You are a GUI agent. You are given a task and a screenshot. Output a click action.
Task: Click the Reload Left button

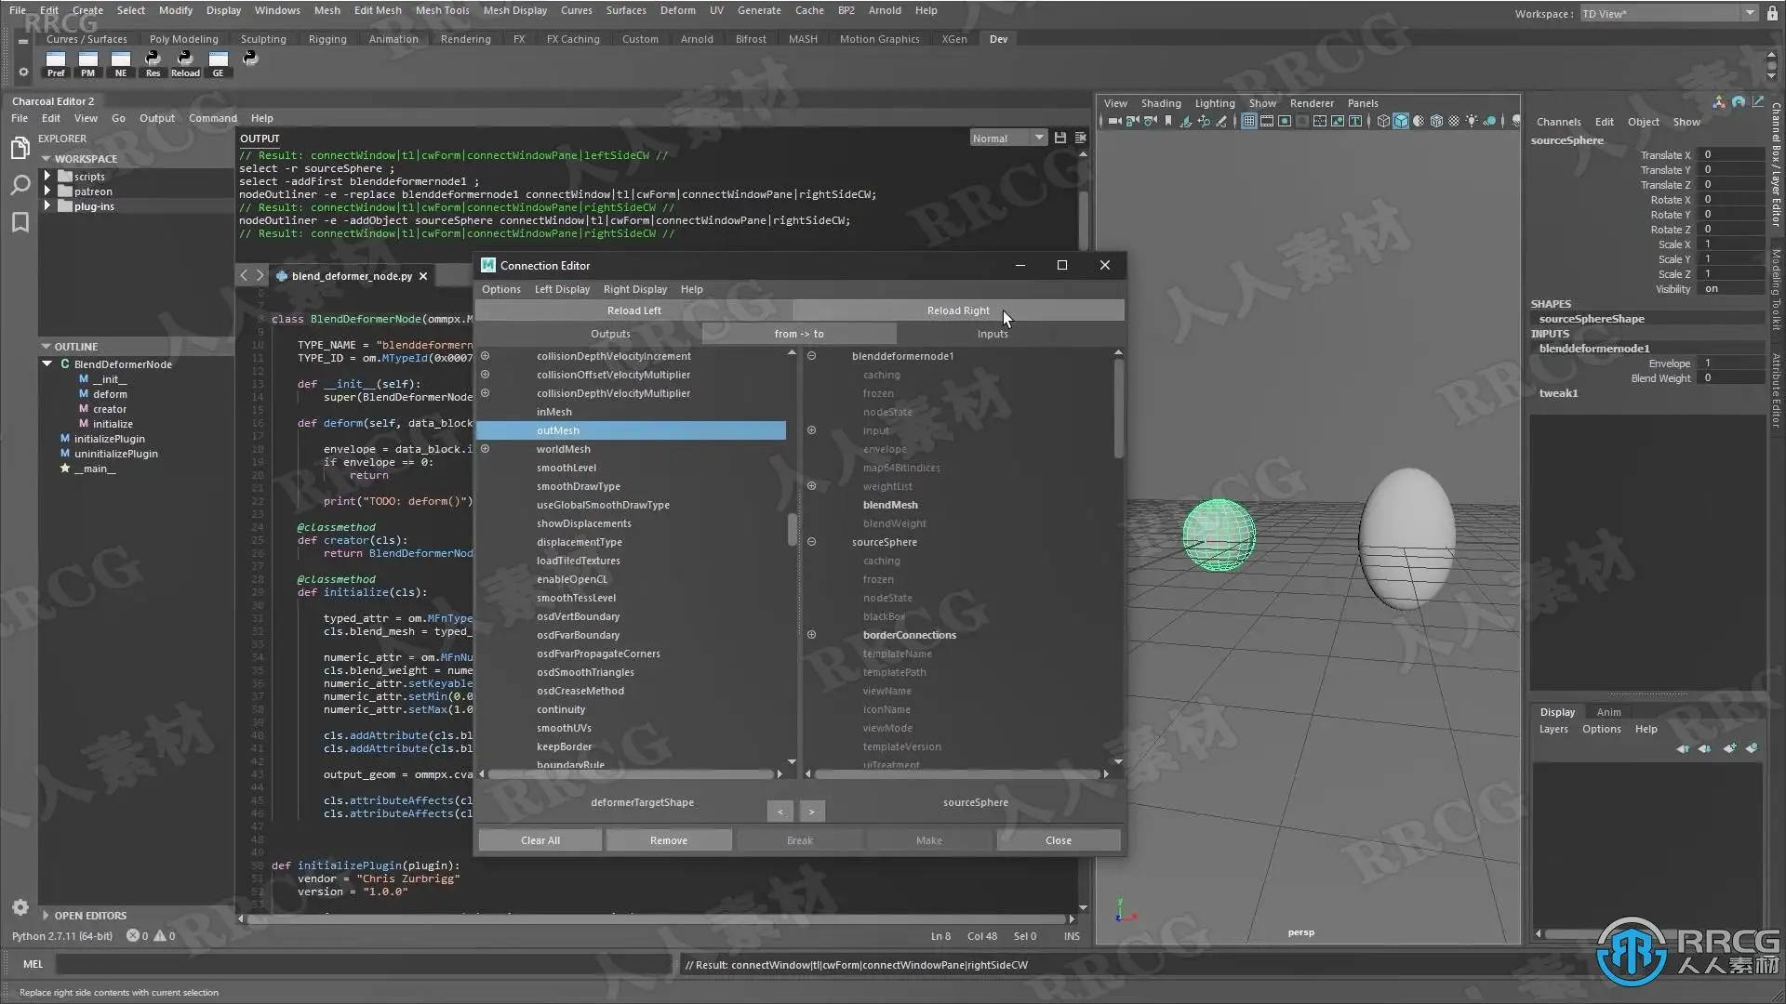[633, 310]
